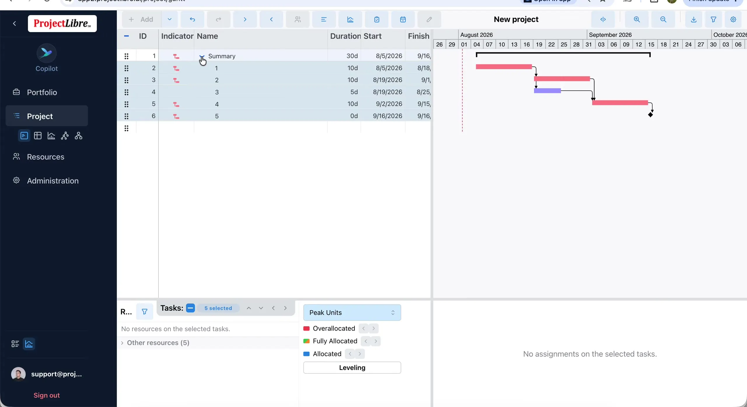The height and width of the screenshot is (407, 747).
Task: Open Resources in the sidebar
Action: pos(47,157)
